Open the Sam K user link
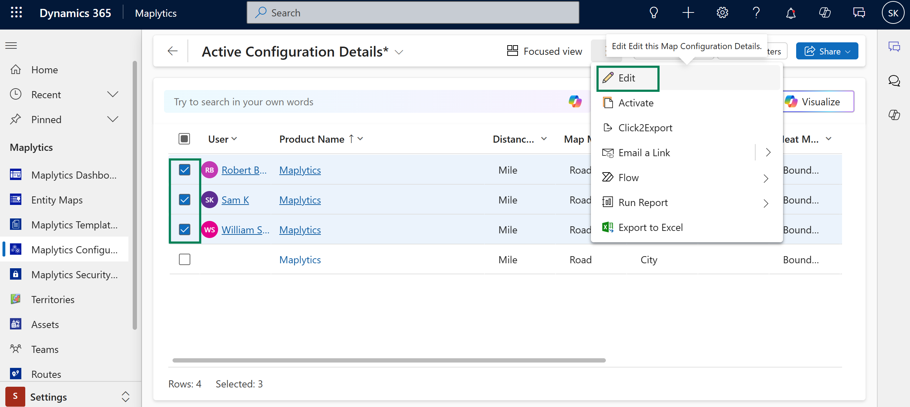910x407 pixels. 235,200
